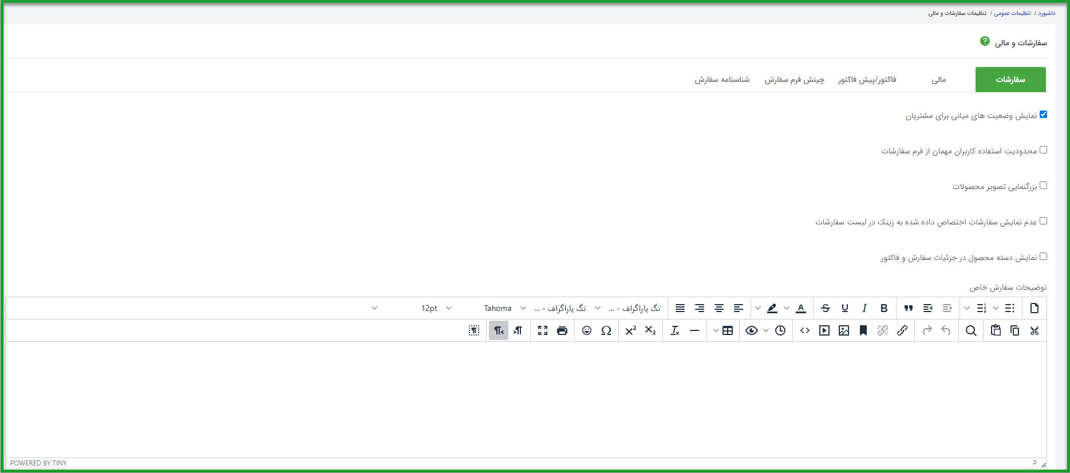Set right-to-left text direction

click(499, 330)
